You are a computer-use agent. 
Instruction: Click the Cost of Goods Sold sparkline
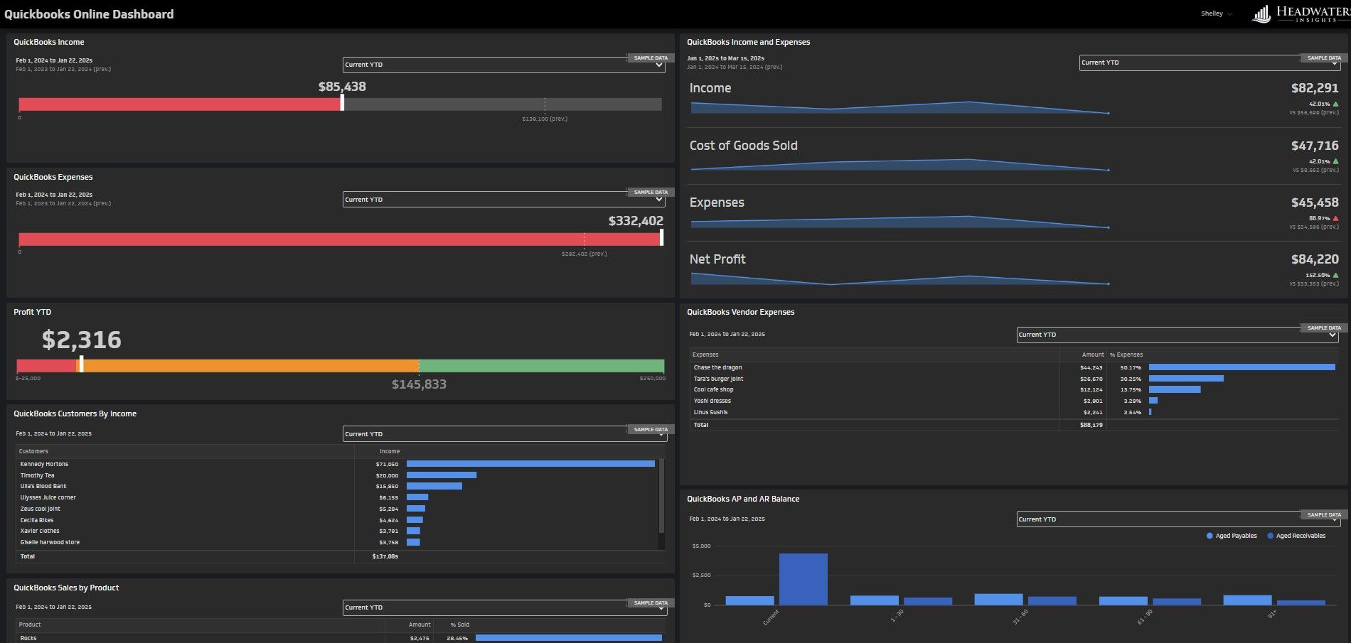(x=899, y=165)
